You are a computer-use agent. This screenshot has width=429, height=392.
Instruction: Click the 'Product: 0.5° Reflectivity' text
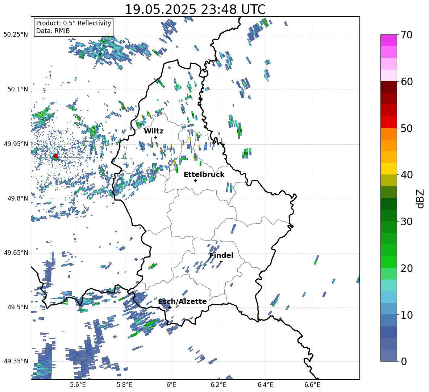pos(74,23)
